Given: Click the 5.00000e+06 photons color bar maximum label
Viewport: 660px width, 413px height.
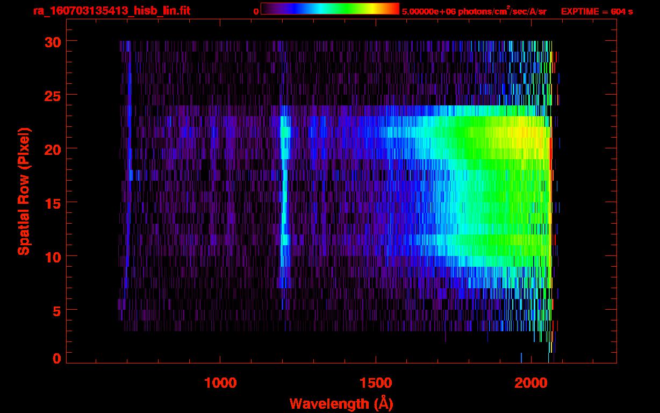Looking at the screenshot, I should (x=474, y=11).
